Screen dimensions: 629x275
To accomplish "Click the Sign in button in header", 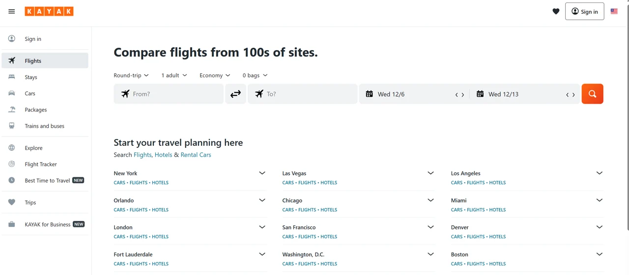I will click(x=584, y=11).
